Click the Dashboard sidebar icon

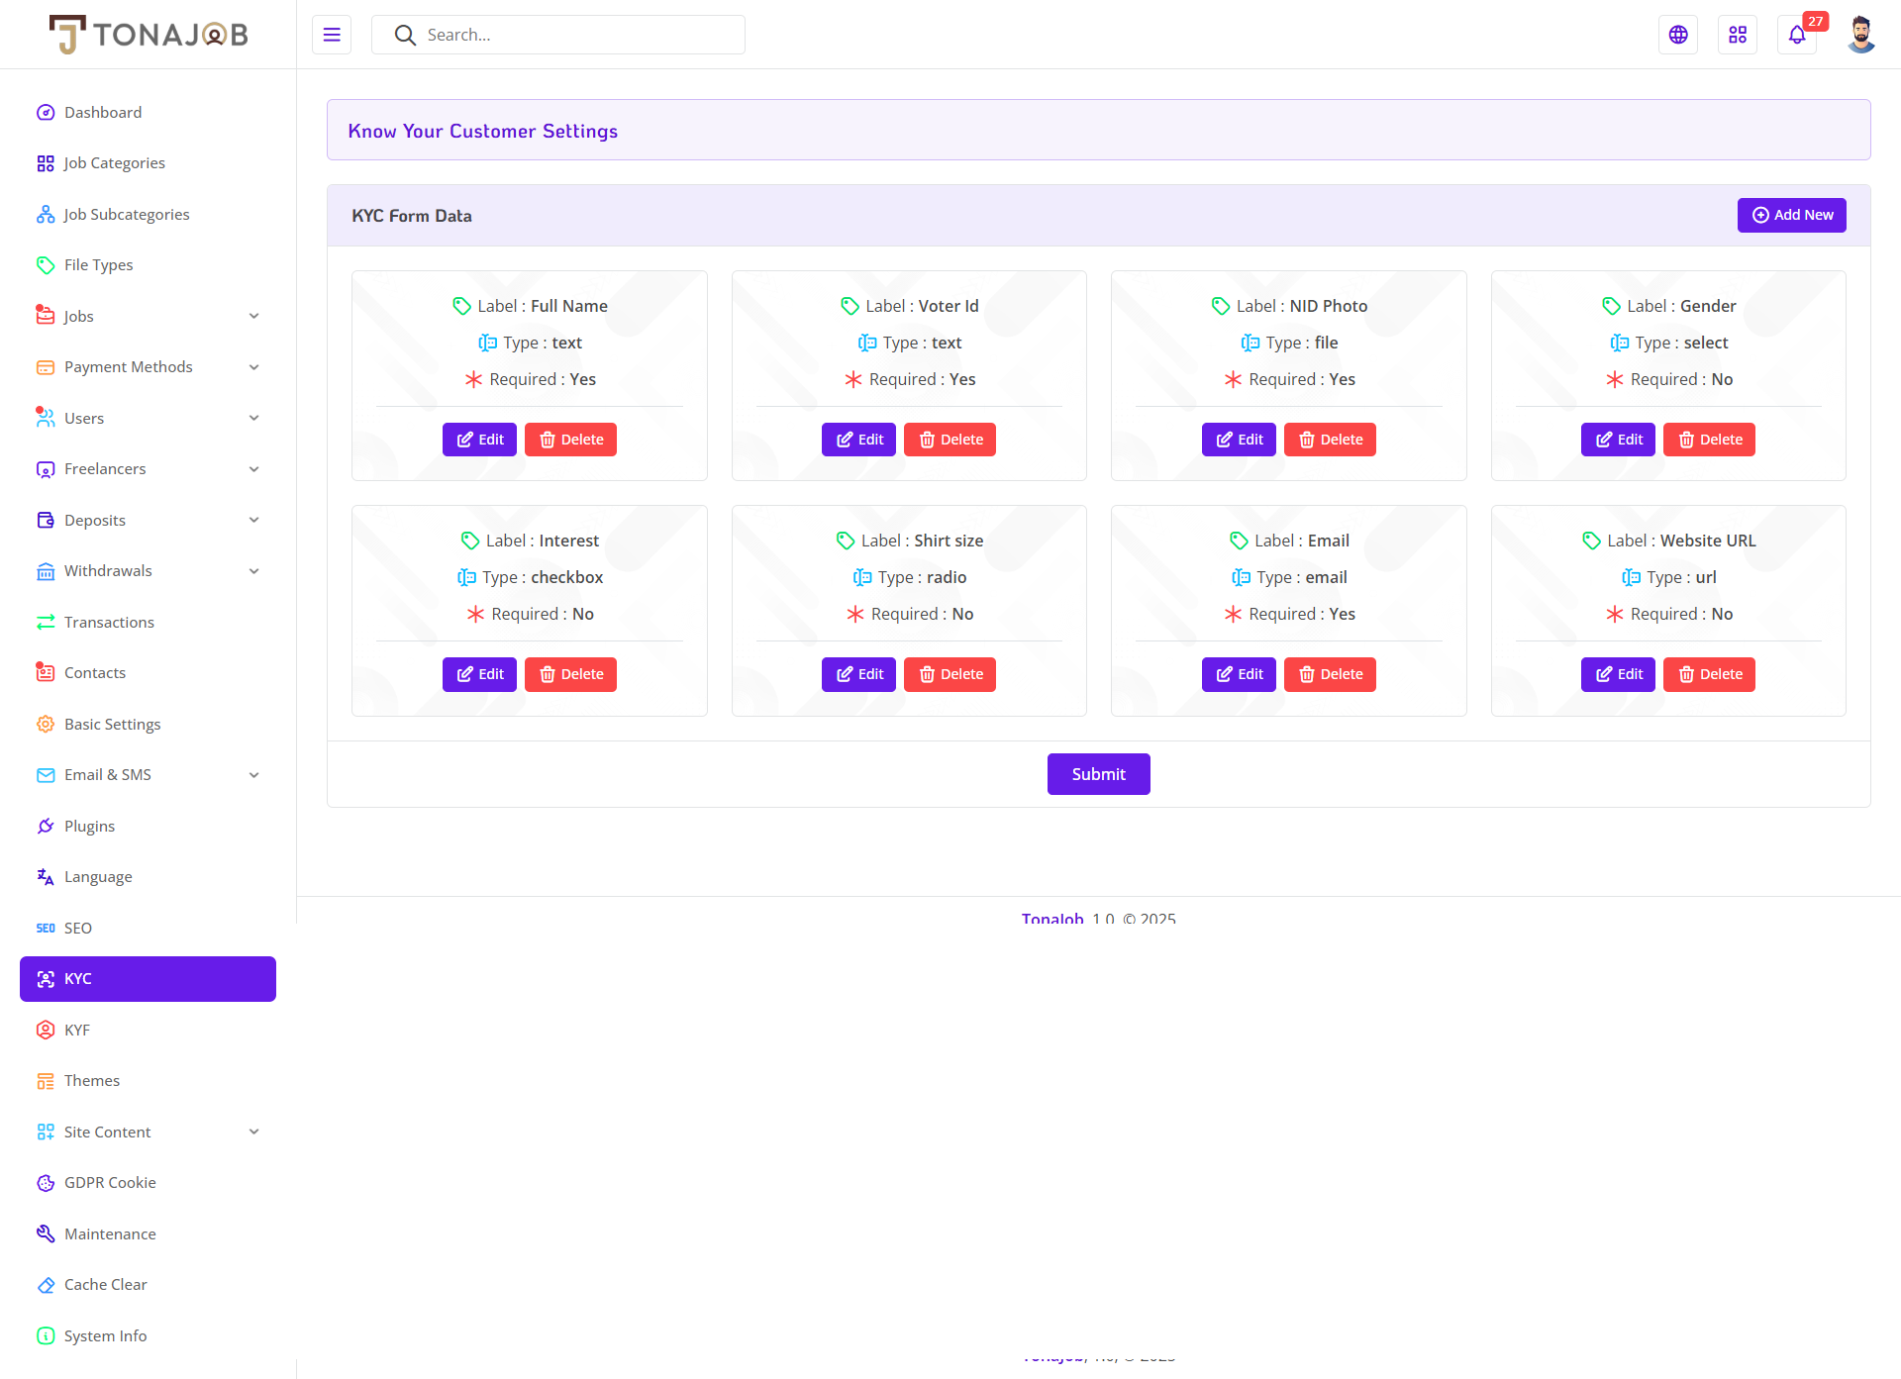pos(46,112)
